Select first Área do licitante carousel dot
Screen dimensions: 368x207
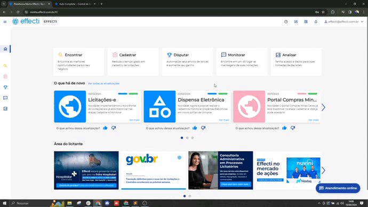click(x=185, y=196)
